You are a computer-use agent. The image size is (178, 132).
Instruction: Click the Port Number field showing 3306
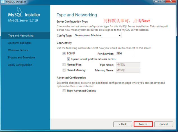tap(124, 54)
